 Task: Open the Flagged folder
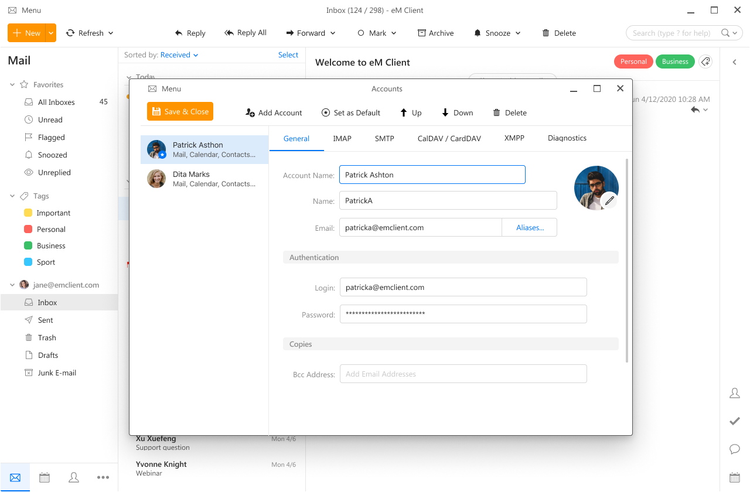[59, 137]
